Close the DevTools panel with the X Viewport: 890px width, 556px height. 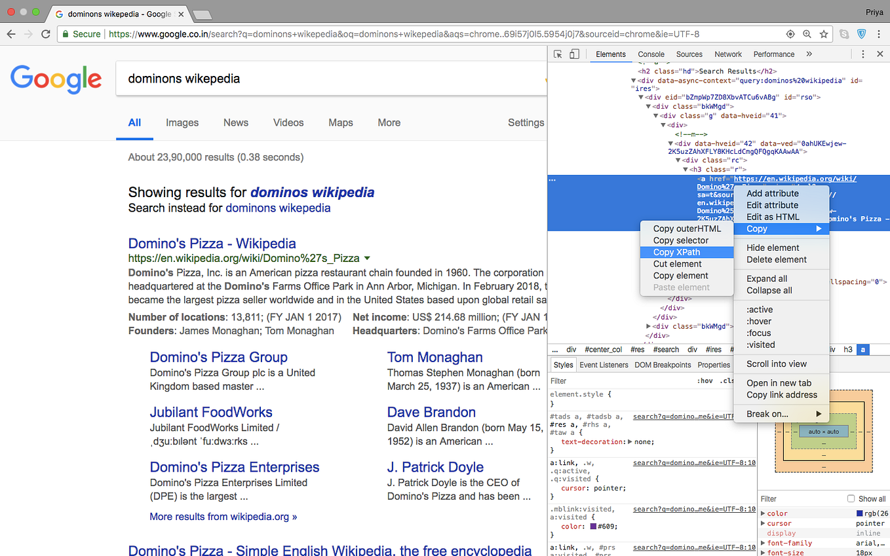pyautogui.click(x=880, y=54)
